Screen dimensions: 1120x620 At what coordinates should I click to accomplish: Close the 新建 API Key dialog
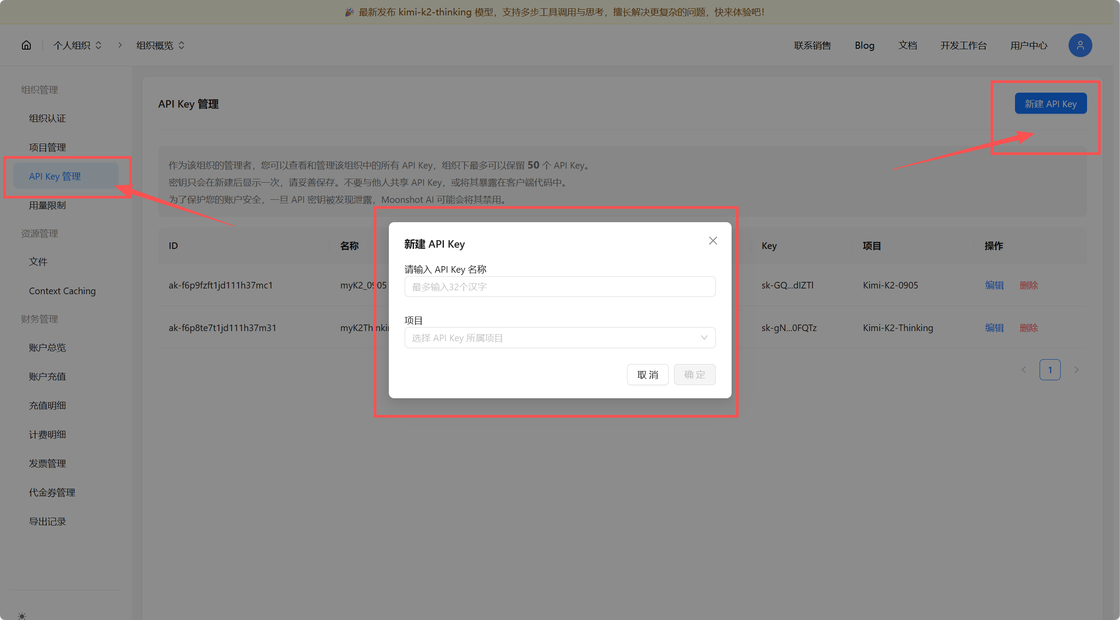point(712,241)
